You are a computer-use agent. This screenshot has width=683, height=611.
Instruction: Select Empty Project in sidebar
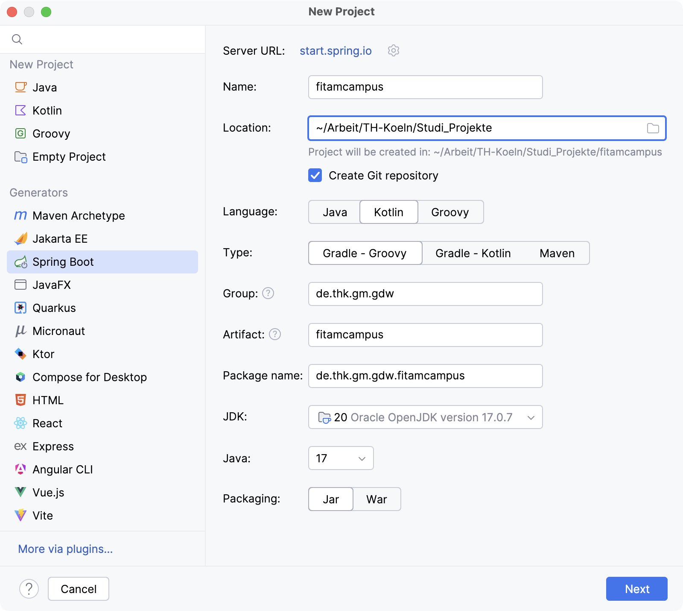click(69, 156)
